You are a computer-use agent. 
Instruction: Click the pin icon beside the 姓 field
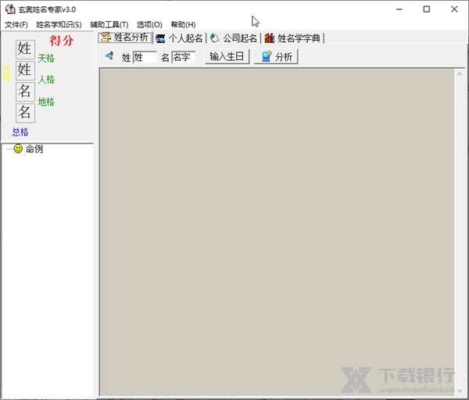click(109, 55)
